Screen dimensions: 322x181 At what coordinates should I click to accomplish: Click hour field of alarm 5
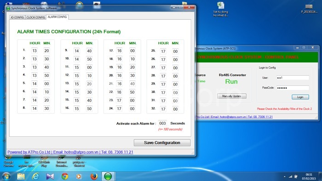coord(34,84)
